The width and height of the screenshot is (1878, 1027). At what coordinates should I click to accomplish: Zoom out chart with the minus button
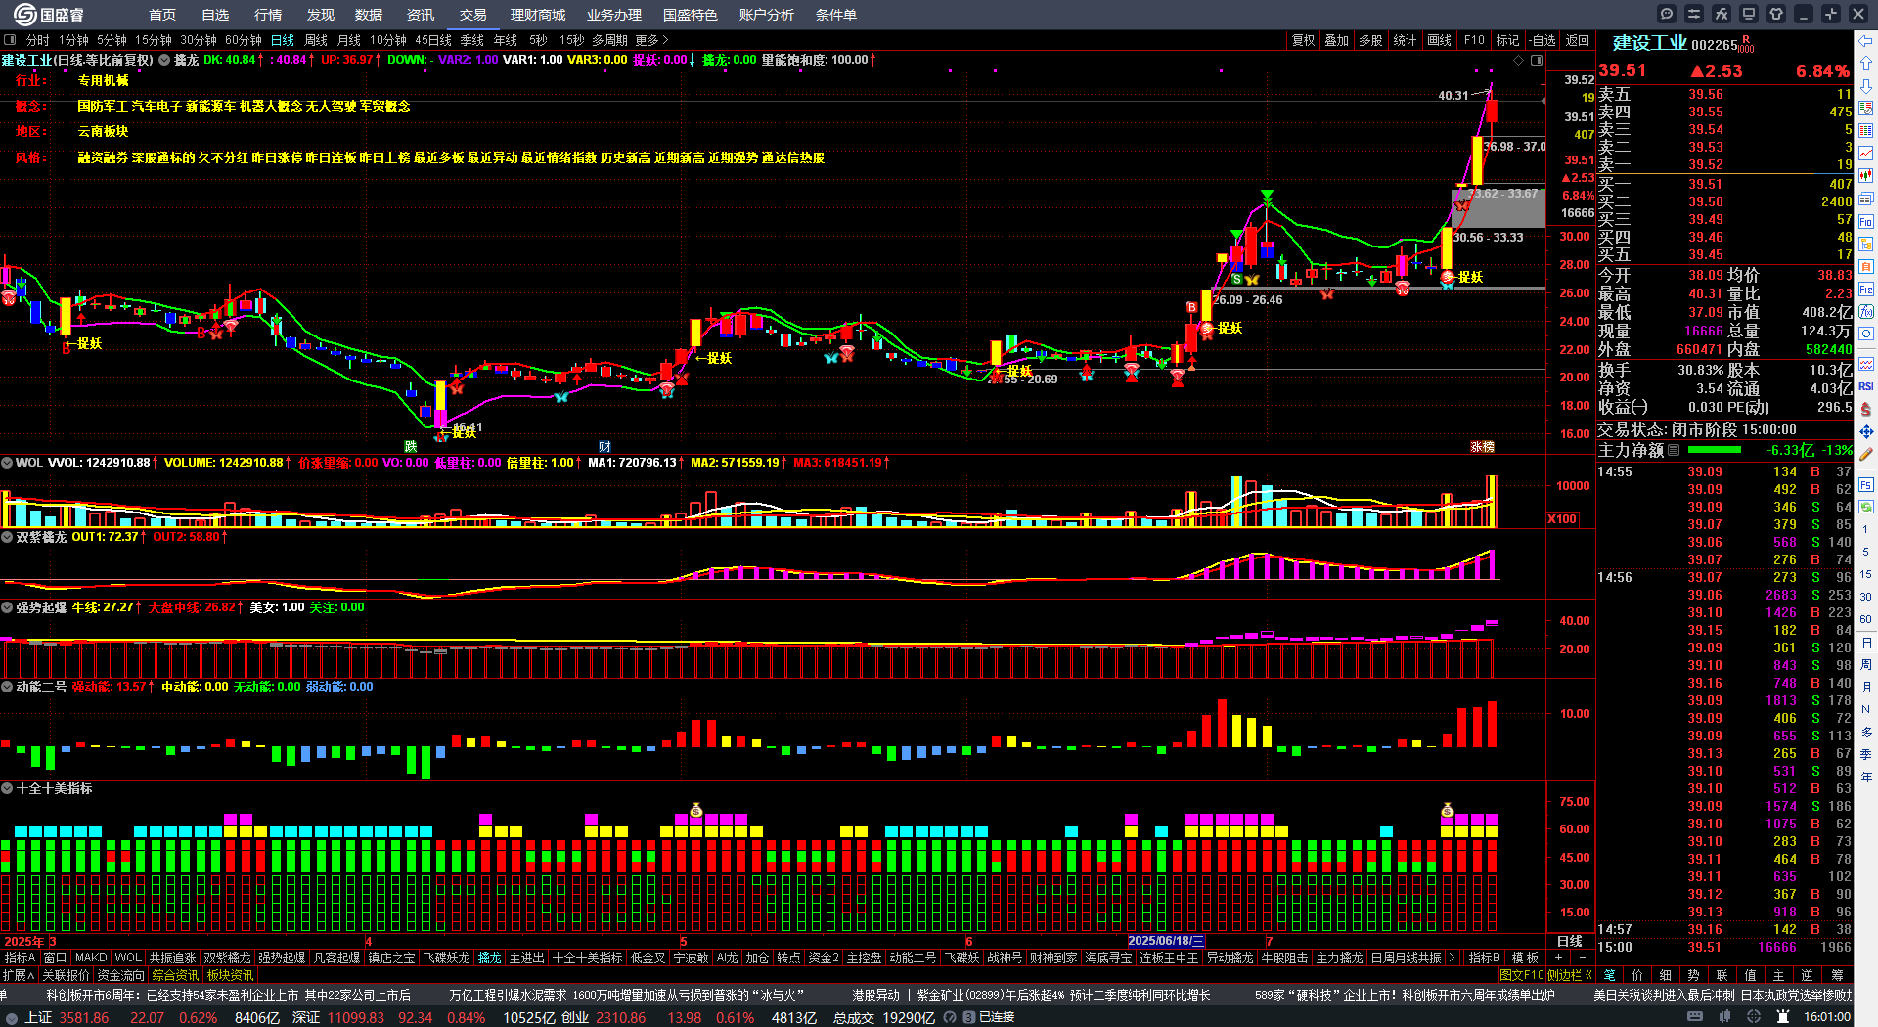pos(1582,958)
